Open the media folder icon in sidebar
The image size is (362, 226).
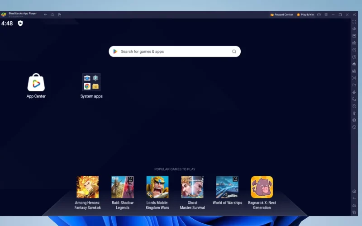(x=354, y=85)
